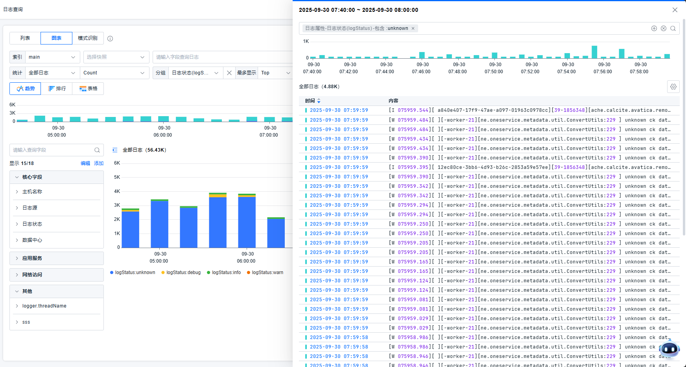Screen dimensions: 686x367
Task: Remove the 日志状态 grouping with X
Action: [x=229, y=73]
